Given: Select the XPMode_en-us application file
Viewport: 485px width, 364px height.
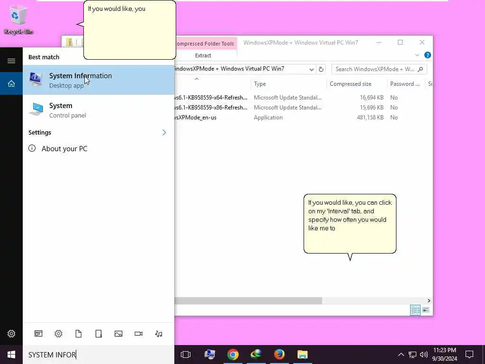Looking at the screenshot, I should tap(303, 118).
